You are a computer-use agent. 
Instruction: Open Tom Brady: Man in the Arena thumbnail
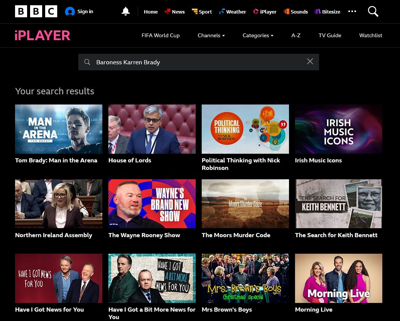coord(59,129)
